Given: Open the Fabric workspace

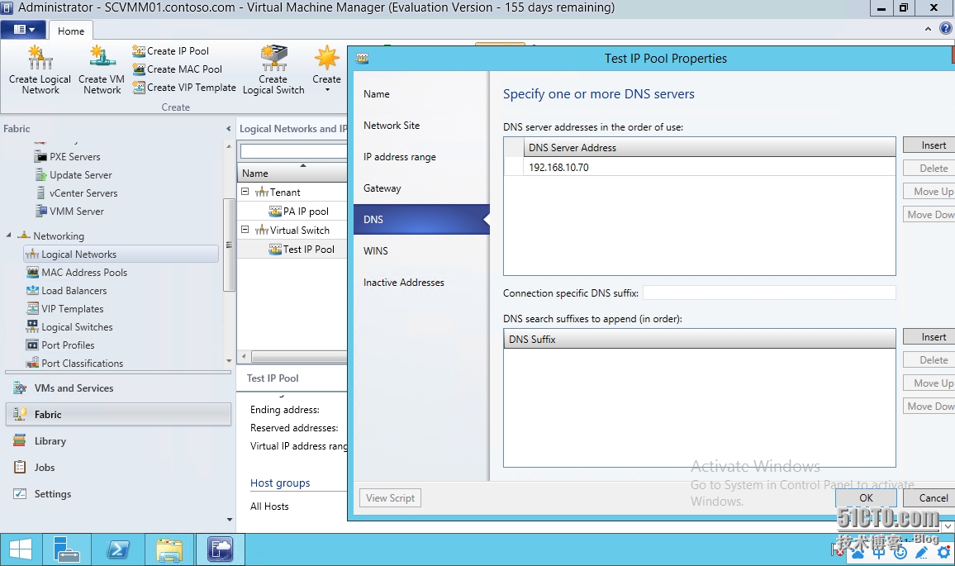Looking at the screenshot, I should (x=118, y=414).
